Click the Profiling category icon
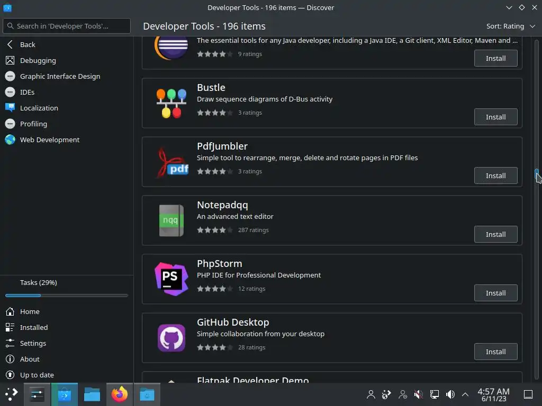The height and width of the screenshot is (406, 542). (x=10, y=124)
